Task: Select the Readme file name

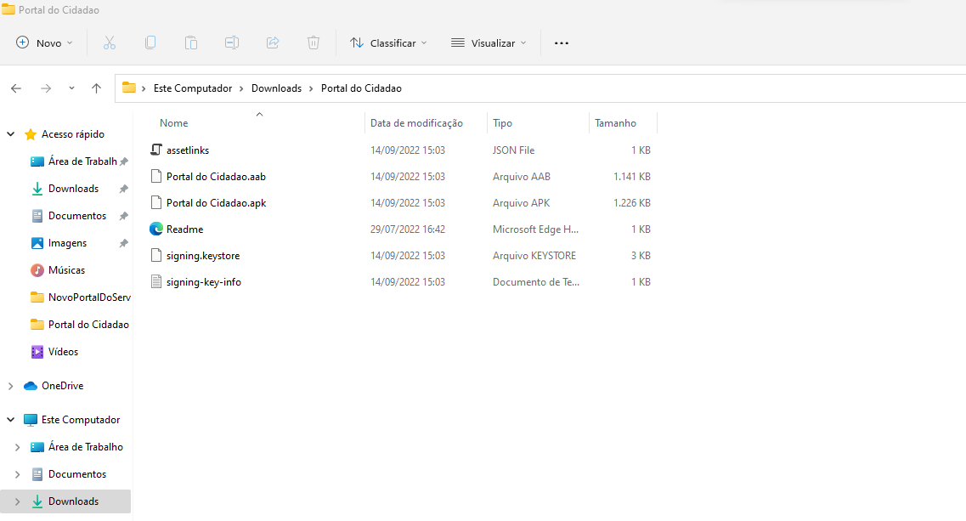Action: tap(184, 229)
